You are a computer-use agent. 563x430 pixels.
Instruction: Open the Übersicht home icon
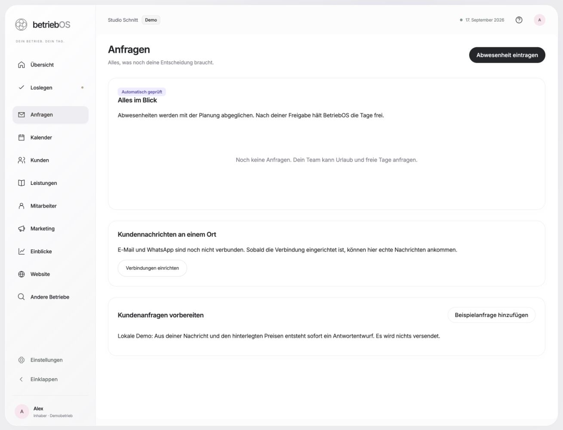(22, 65)
